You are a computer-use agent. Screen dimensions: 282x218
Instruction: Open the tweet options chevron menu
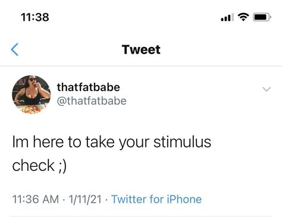[x=267, y=89]
